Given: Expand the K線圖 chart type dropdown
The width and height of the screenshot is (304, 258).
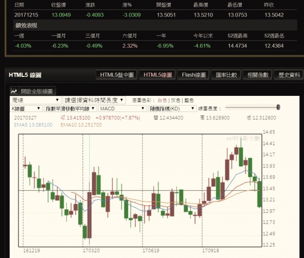Looking at the screenshot, I should (26, 109).
